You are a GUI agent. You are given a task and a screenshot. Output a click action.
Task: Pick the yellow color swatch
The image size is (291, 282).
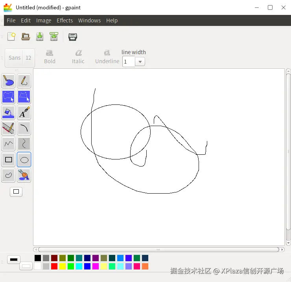(63, 266)
